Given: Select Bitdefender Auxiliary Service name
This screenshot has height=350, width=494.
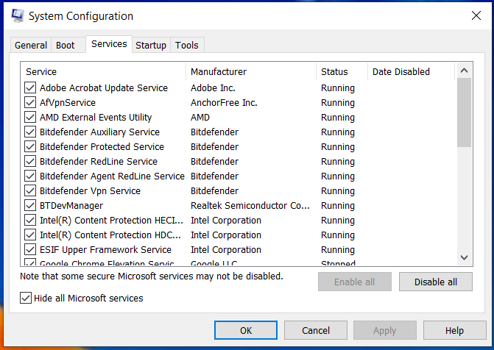Looking at the screenshot, I should tap(99, 132).
